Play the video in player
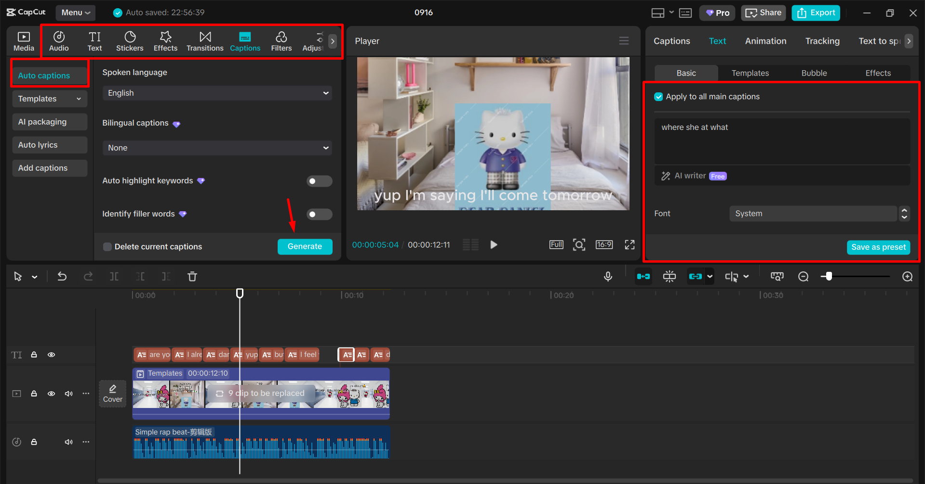The width and height of the screenshot is (925, 484). point(494,244)
